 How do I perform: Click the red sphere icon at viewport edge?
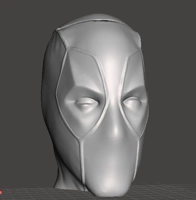click(1, 192)
